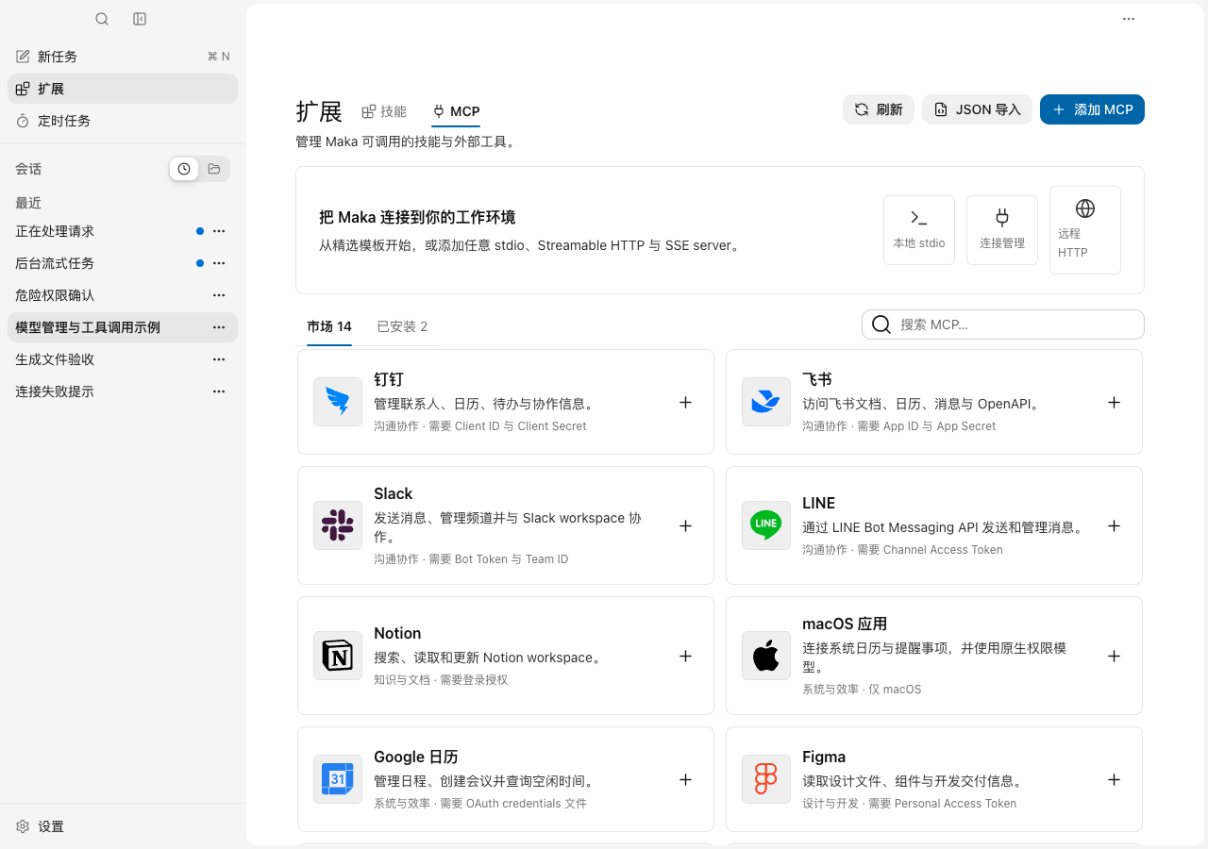This screenshot has height=849, width=1208.
Task: Switch conversations to recent (clock) view
Action: [184, 169]
